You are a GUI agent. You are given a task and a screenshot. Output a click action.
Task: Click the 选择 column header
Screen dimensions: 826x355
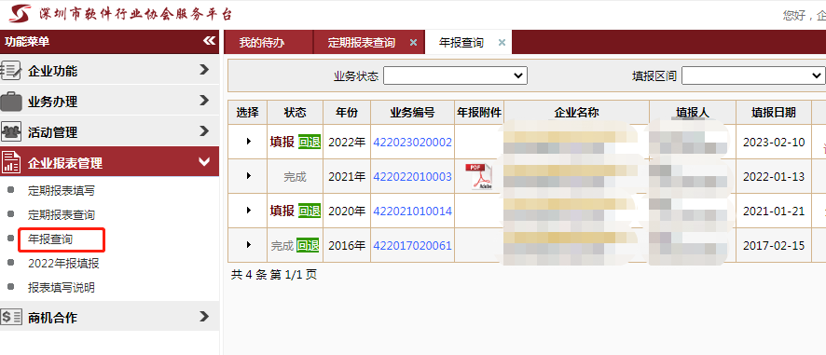click(x=248, y=112)
